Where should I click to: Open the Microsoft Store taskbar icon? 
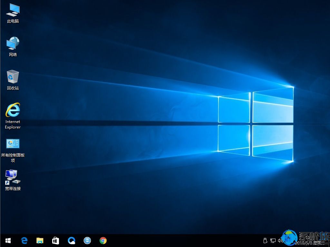point(55,241)
